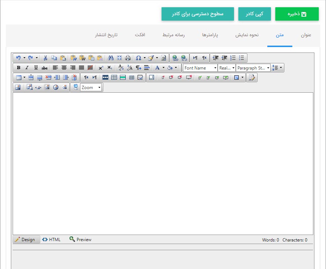The height and width of the screenshot is (269, 326).
Task: Switch to the عنوان tab
Action: [x=306, y=35]
